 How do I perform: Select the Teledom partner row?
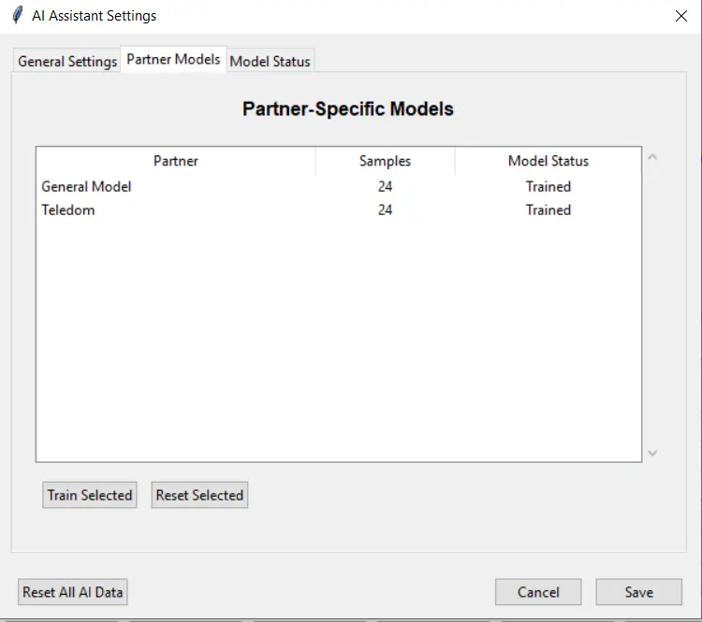339,210
